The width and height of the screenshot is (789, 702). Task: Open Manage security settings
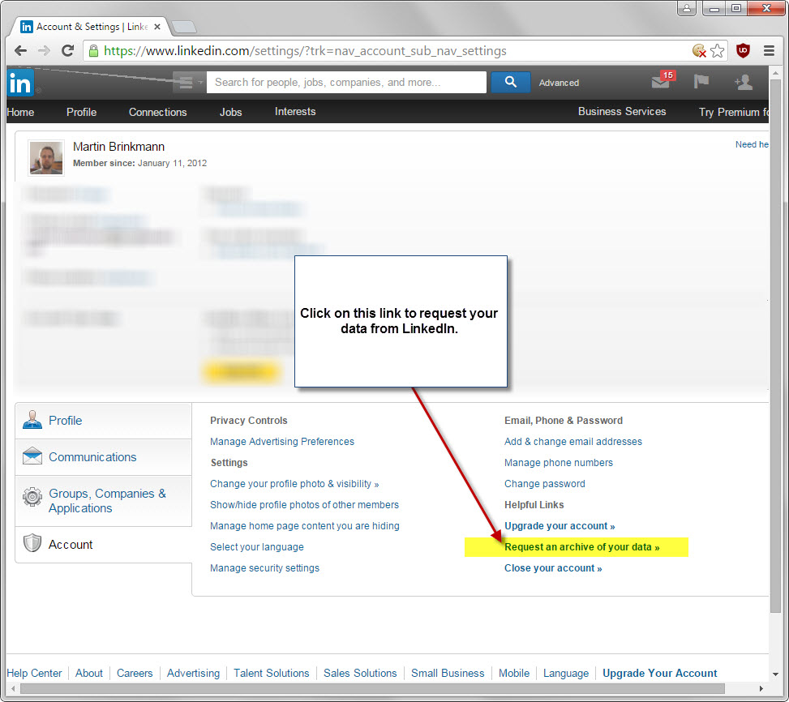[x=264, y=568]
